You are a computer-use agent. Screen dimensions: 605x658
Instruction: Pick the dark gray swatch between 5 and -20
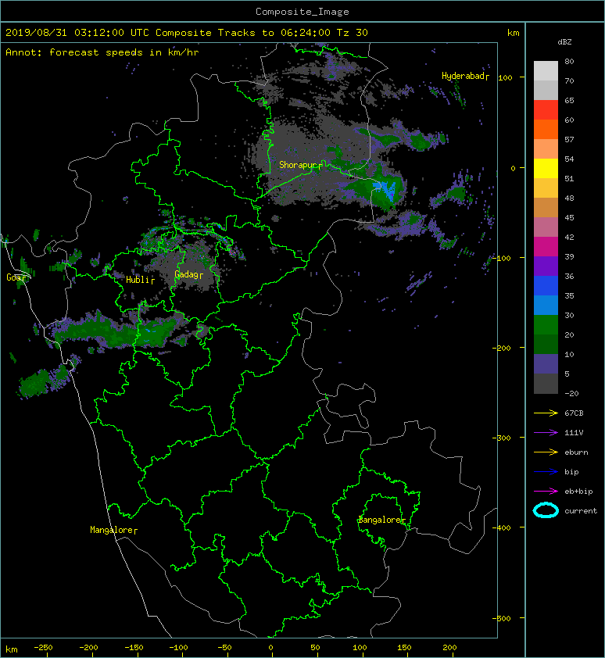[546, 384]
